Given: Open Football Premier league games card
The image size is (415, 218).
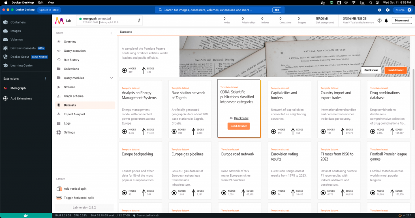Looking at the screenshot, I should pos(388,170).
